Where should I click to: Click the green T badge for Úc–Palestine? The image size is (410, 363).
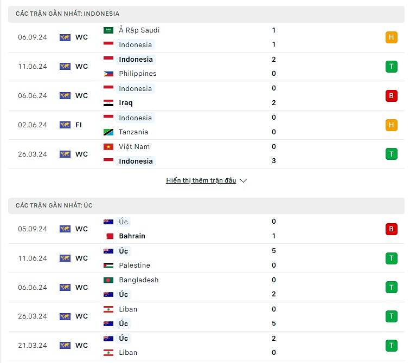[x=391, y=258]
